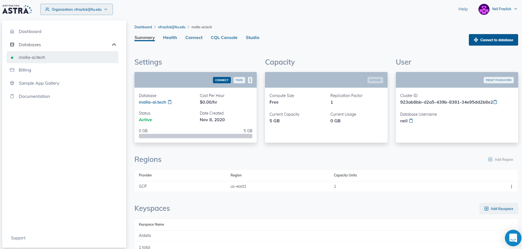This screenshot has height=249, width=522.
Task: Click the molla-ai.tech breadcrumb text
Action: coord(202,27)
